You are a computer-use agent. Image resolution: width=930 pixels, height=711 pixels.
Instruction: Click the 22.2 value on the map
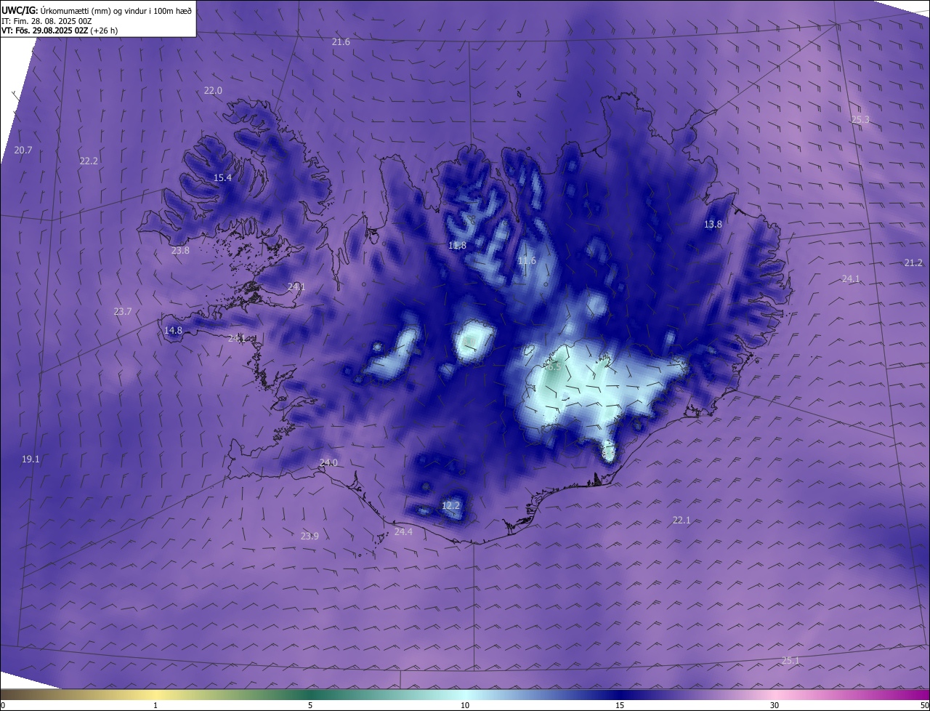[x=89, y=161]
